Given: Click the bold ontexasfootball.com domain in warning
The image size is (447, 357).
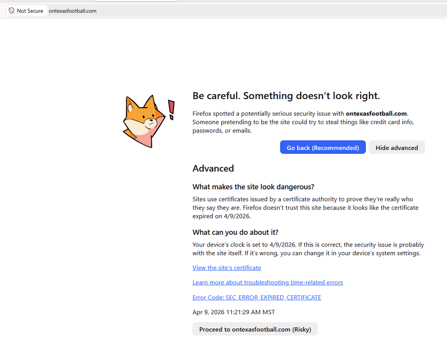Looking at the screenshot, I should click(x=376, y=113).
